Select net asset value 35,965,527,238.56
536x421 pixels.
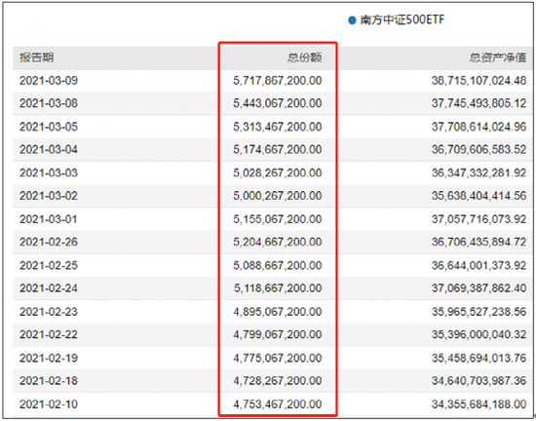pyautogui.click(x=479, y=312)
